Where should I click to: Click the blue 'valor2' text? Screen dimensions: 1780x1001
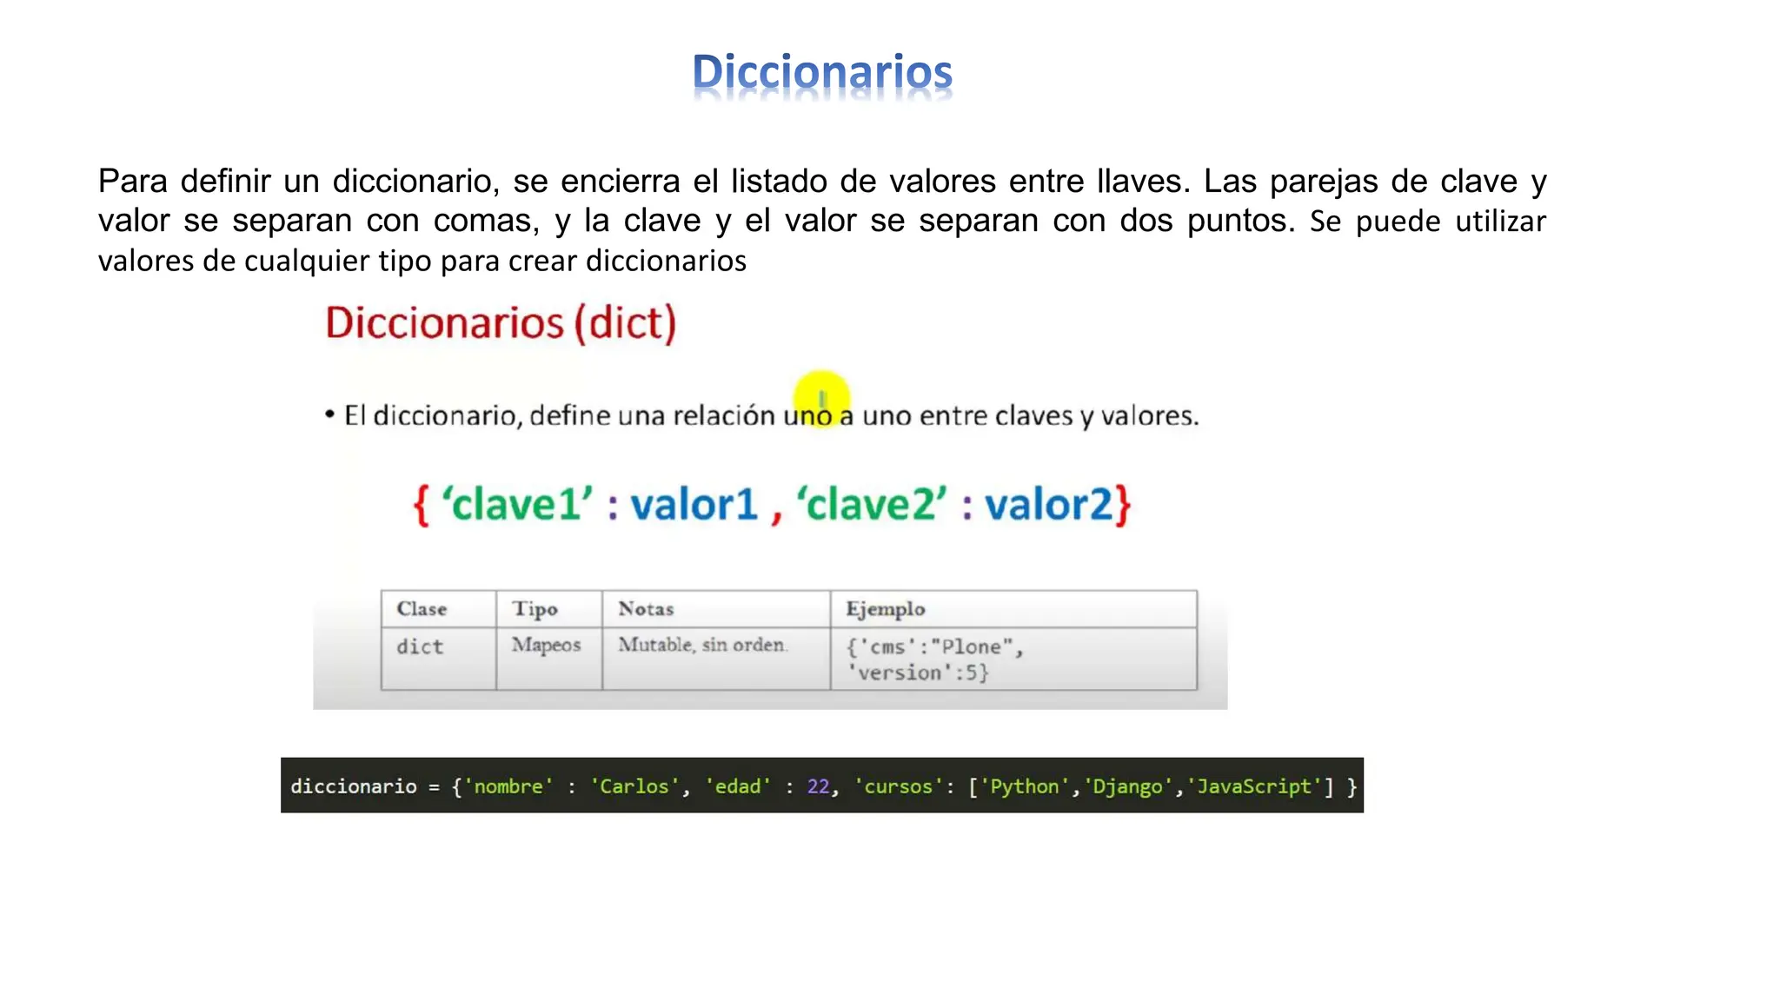tap(1048, 505)
